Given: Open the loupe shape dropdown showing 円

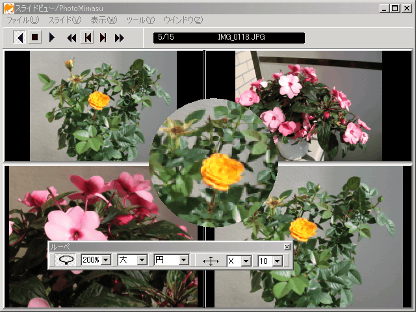Looking at the screenshot, I should click(x=183, y=260).
